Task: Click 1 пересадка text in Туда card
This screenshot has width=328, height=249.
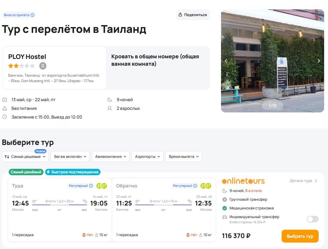Action: click(x=23, y=235)
